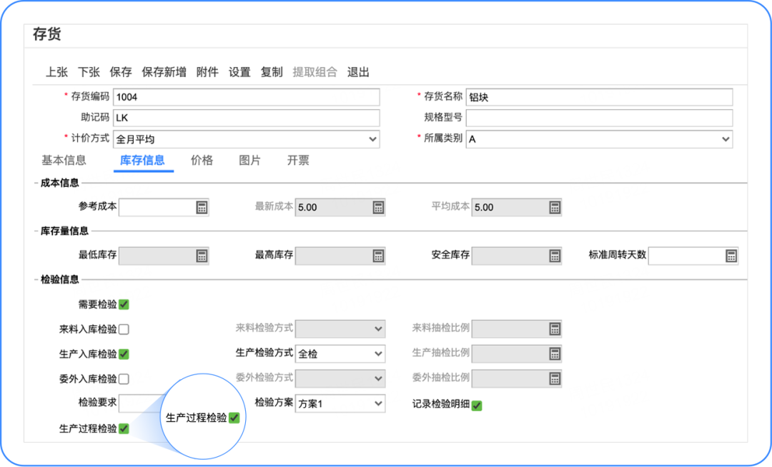Click calculator icon in 参考成本 field

click(x=202, y=207)
